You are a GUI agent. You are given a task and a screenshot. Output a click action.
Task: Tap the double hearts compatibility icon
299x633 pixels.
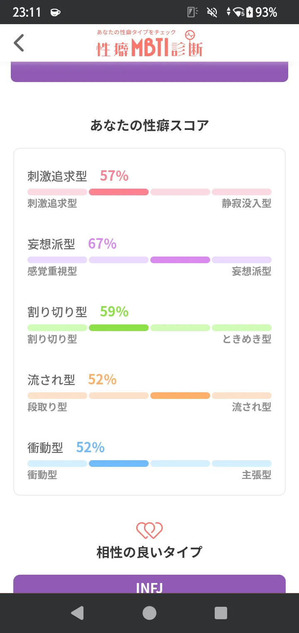149,530
